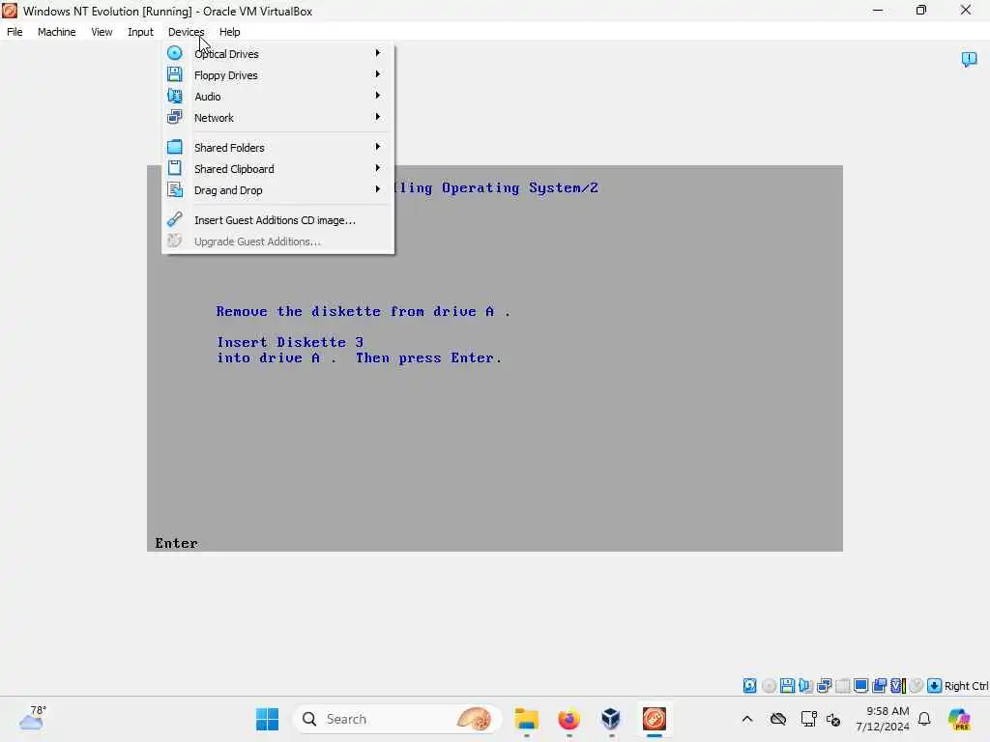Click the OneDrive cloud tray icon
Screen dimensions: 990x742
[778, 719]
